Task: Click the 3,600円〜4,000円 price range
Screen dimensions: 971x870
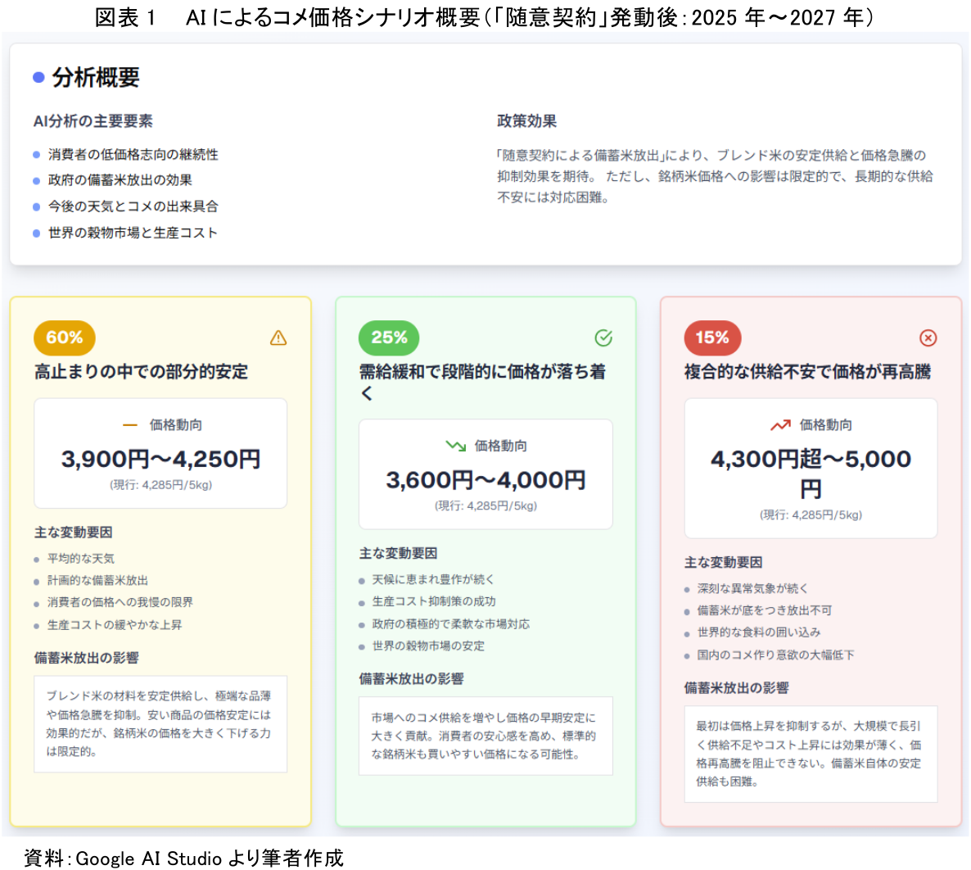Action: (485, 480)
